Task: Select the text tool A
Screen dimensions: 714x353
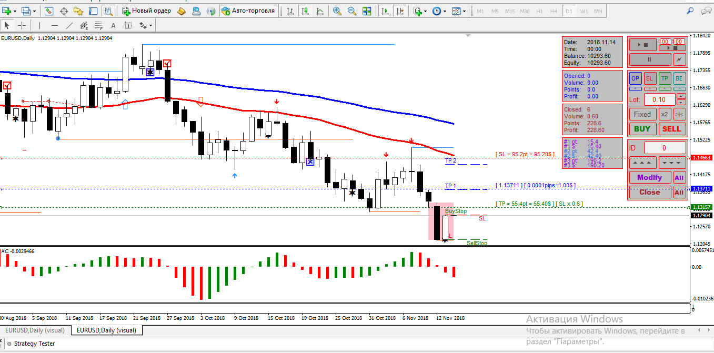Action: tap(113, 25)
